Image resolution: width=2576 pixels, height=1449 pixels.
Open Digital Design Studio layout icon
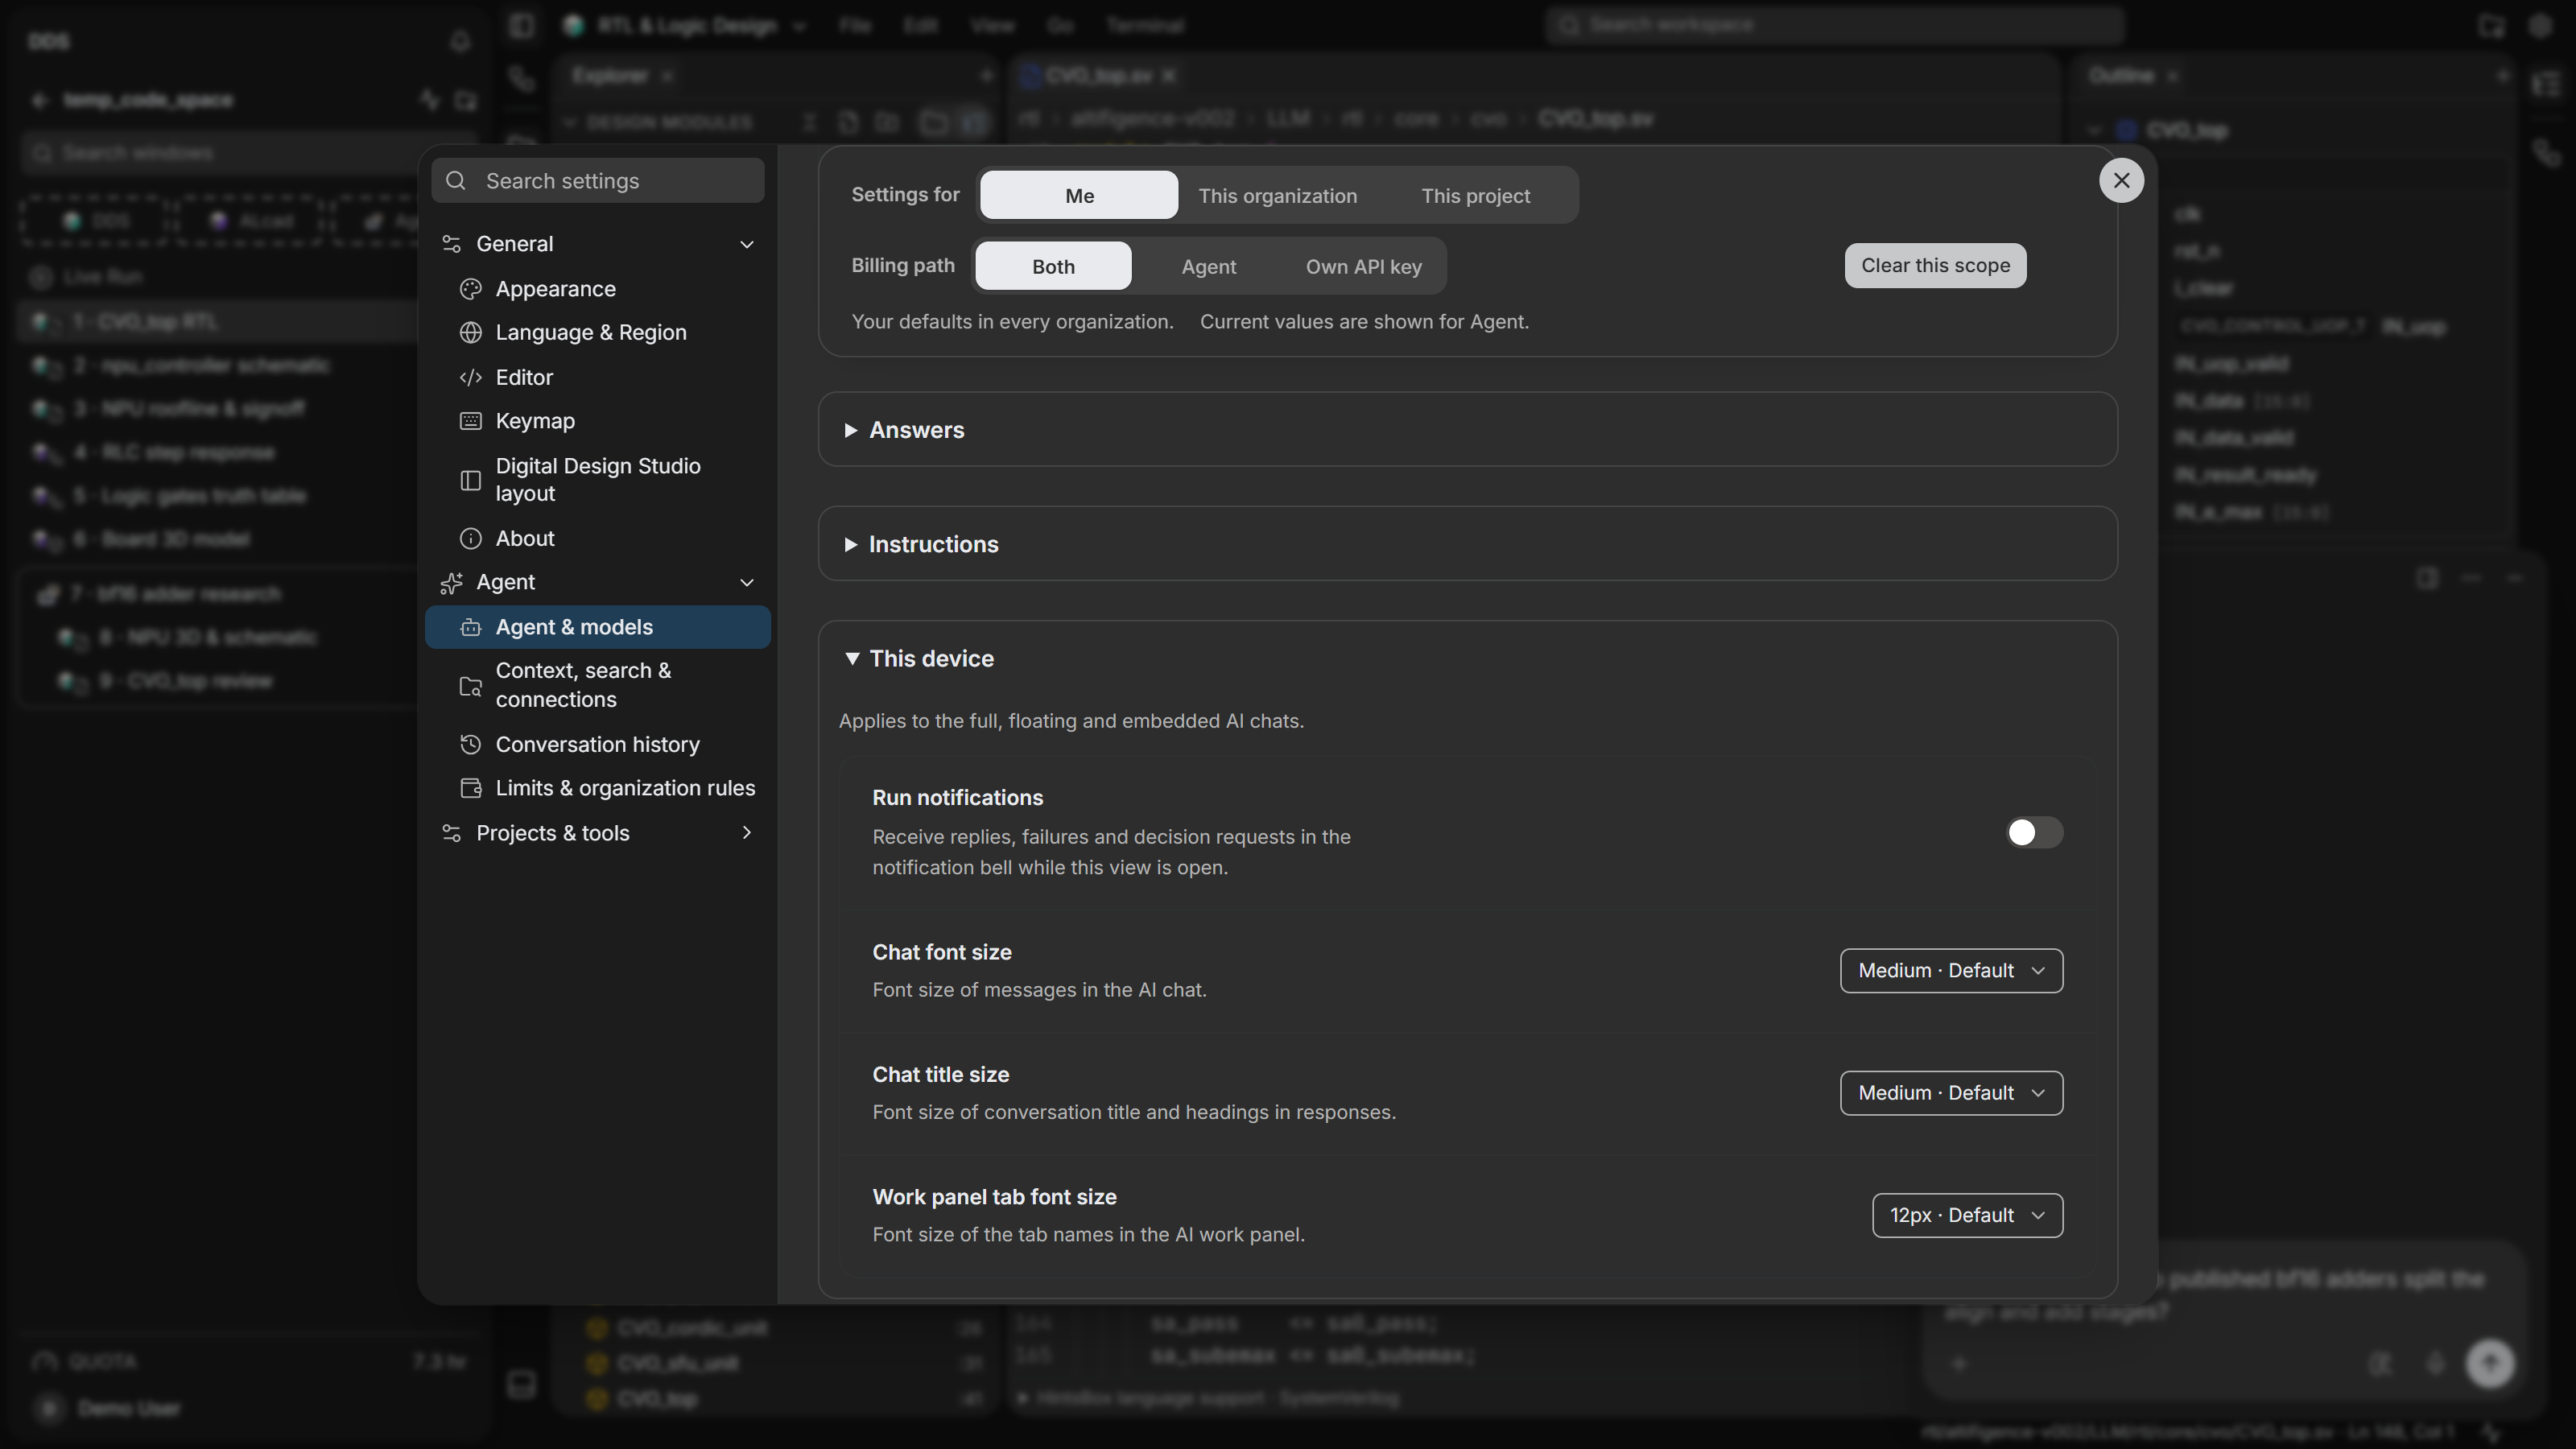470,480
